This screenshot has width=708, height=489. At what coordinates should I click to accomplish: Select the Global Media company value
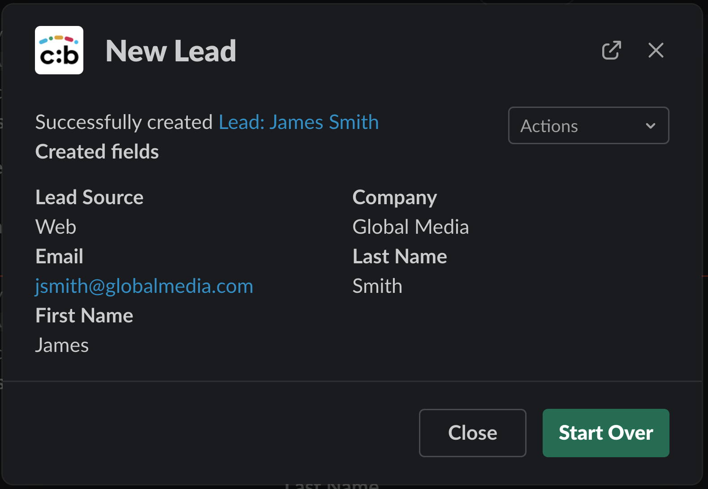410,227
